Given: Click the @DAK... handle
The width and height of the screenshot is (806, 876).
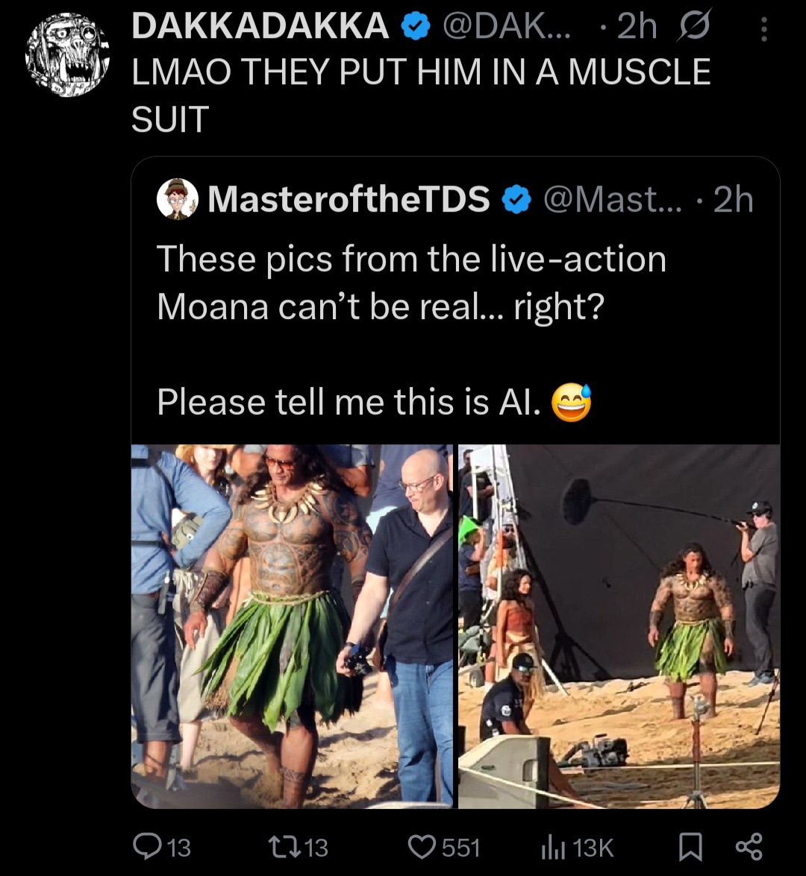Looking at the screenshot, I should click(x=507, y=28).
